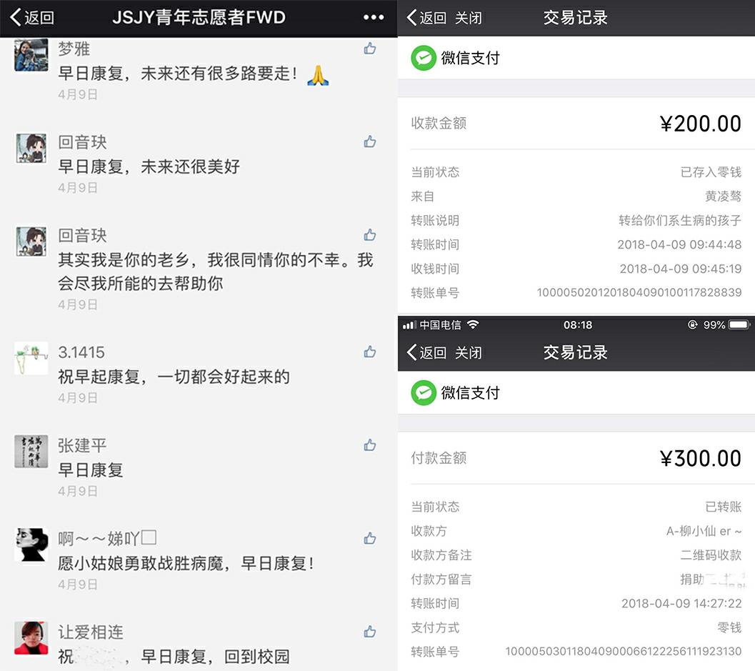Tap 关闭 in the lower 交易记录 screen
This screenshot has height=671, width=755.
click(x=469, y=352)
